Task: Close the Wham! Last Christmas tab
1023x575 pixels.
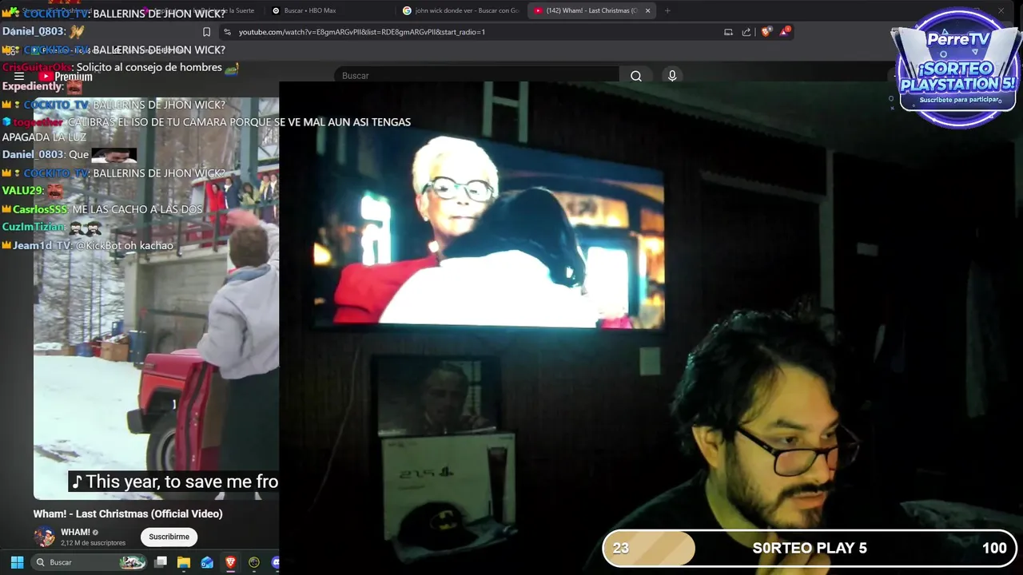Action: [x=647, y=10]
